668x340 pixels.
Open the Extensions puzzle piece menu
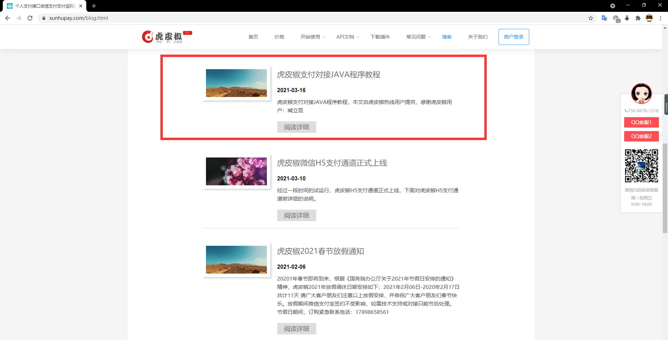click(x=638, y=18)
